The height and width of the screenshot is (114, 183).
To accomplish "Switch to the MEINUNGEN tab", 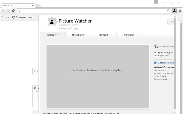I will 78,35.
